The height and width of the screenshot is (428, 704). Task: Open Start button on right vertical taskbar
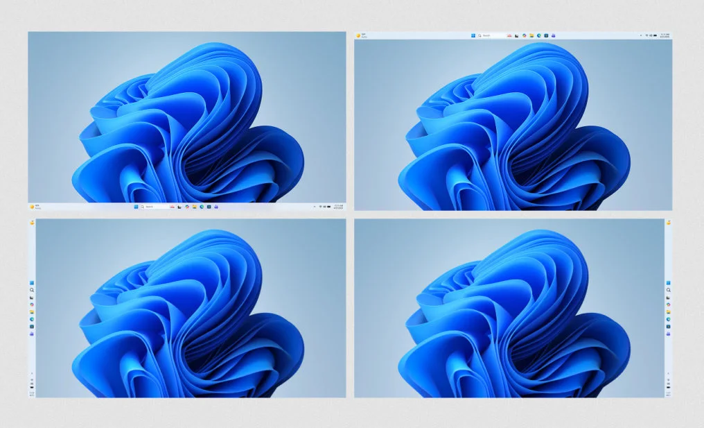coord(669,282)
